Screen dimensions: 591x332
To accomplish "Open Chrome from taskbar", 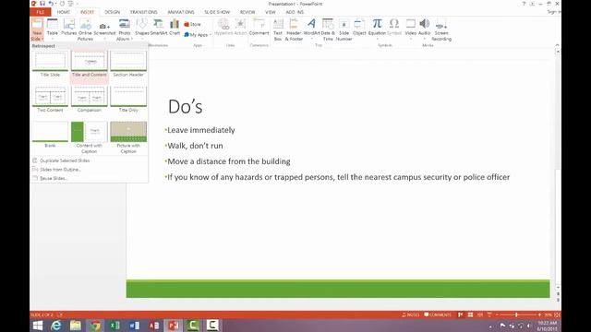I will pyautogui.click(x=95, y=326).
